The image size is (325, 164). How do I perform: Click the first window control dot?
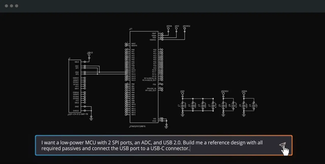[6, 6]
